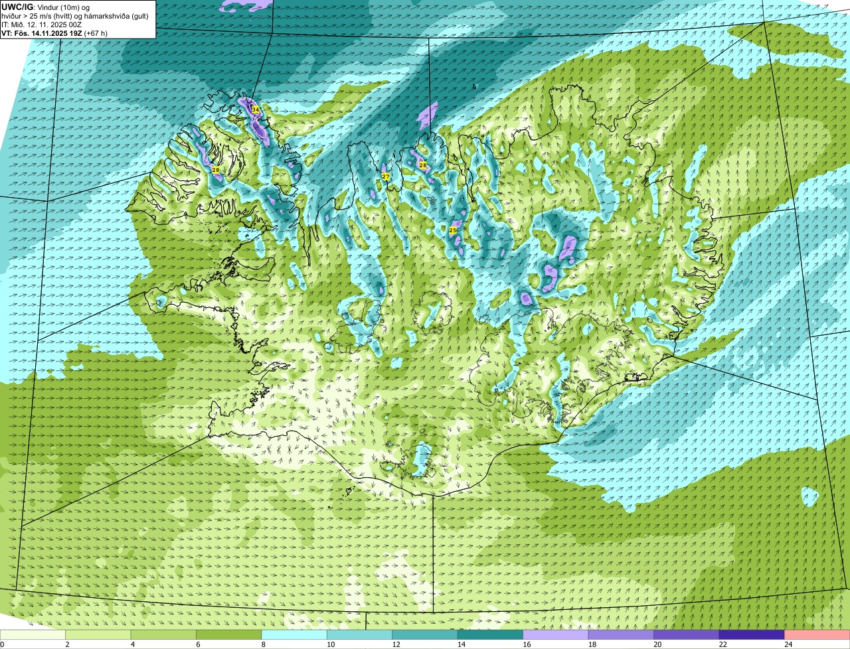This screenshot has height=649, width=850.
Task: Click the valid time 'VT: Fös. 14.11.2025 19Z'
Action: 41,33
